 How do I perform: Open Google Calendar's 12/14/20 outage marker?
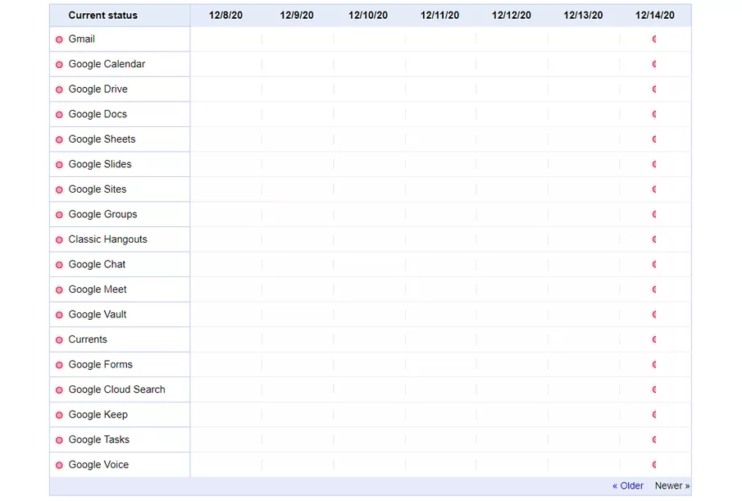[x=654, y=64]
